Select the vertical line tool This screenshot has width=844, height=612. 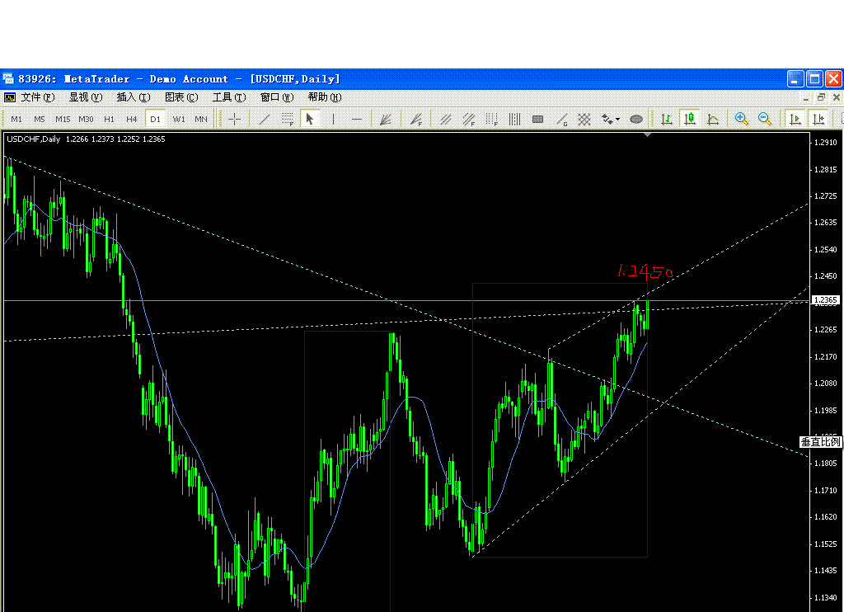[333, 119]
